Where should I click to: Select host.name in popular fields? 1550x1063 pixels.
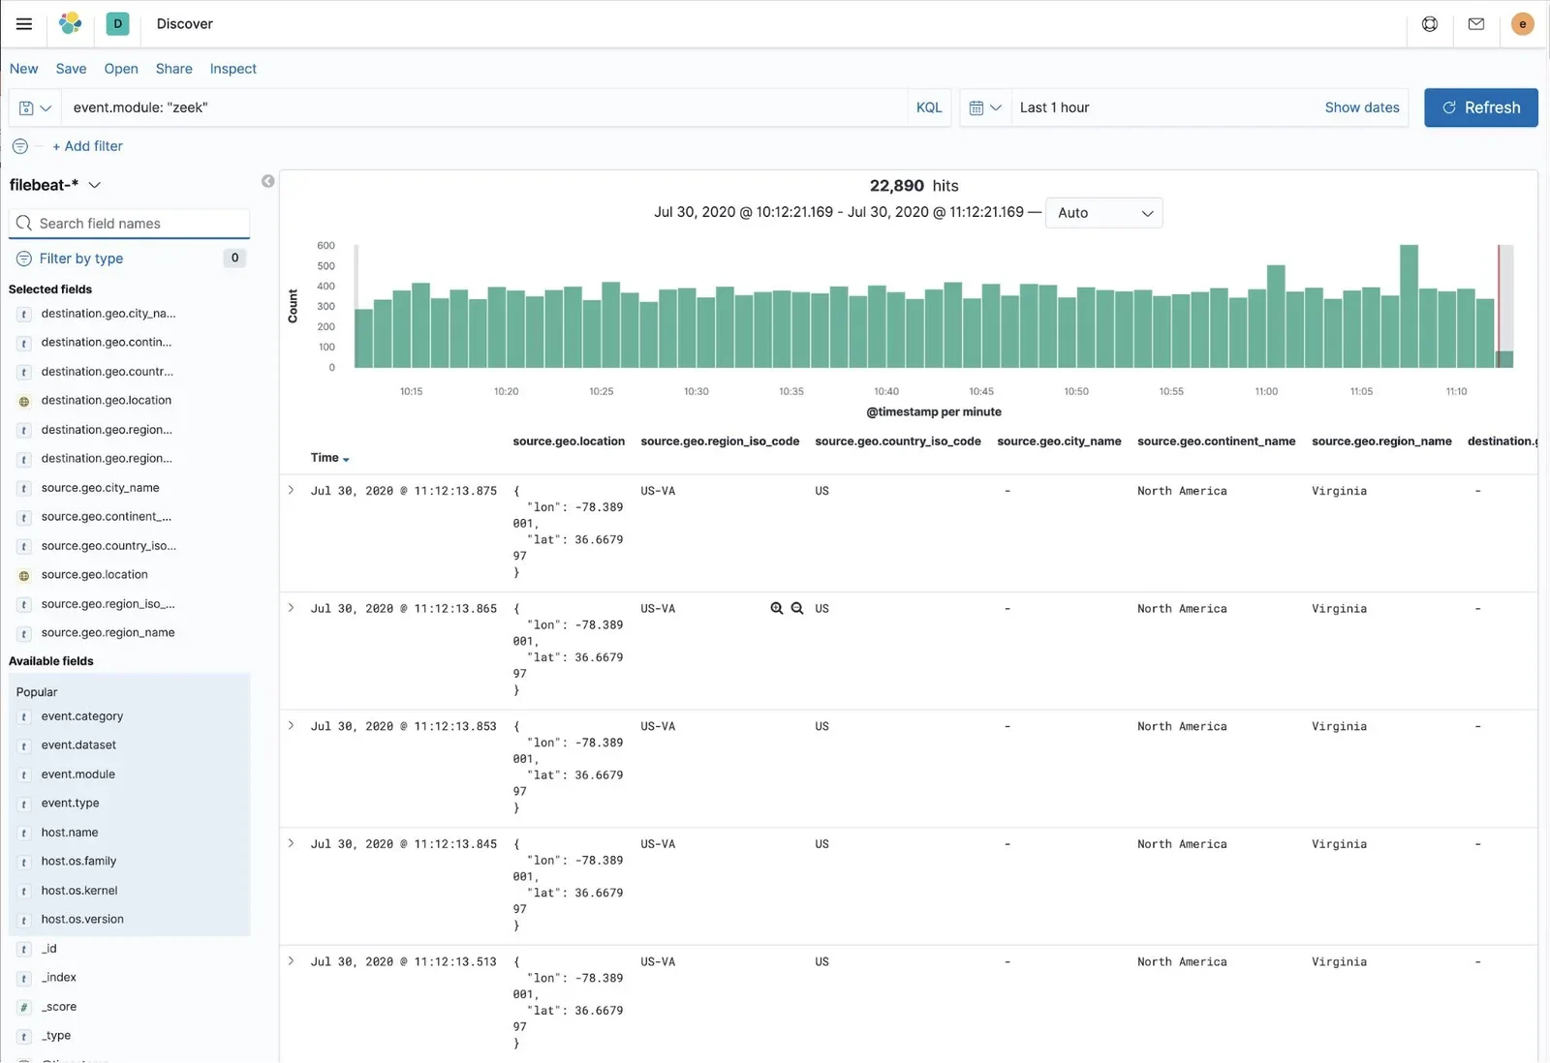click(70, 833)
